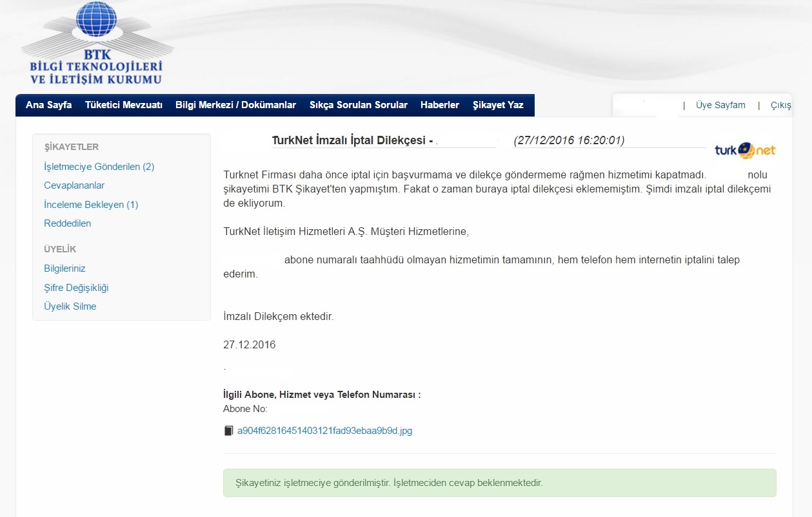Click the Abone No: label
The height and width of the screenshot is (517, 812).
click(x=245, y=409)
